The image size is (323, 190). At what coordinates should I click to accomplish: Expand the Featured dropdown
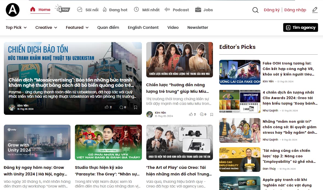click(77, 27)
